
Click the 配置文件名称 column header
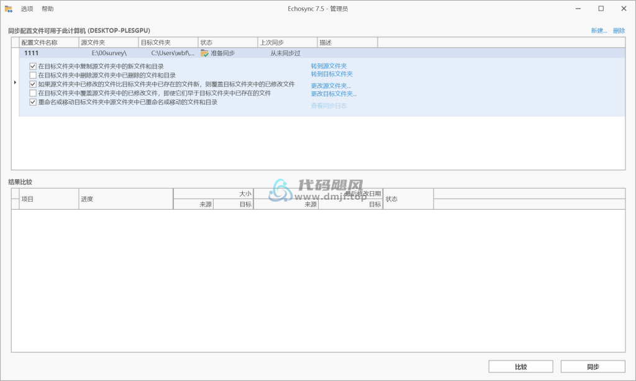(x=48, y=43)
